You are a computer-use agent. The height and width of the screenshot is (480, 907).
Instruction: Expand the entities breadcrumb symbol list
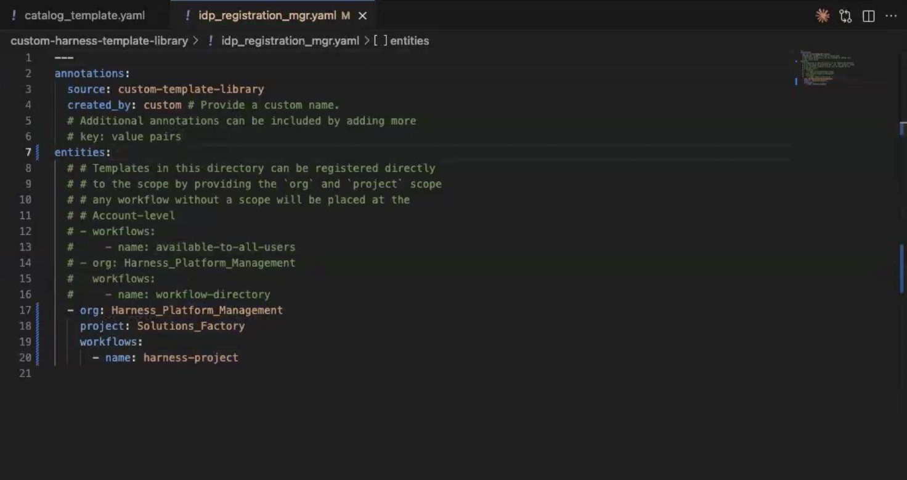click(x=409, y=41)
